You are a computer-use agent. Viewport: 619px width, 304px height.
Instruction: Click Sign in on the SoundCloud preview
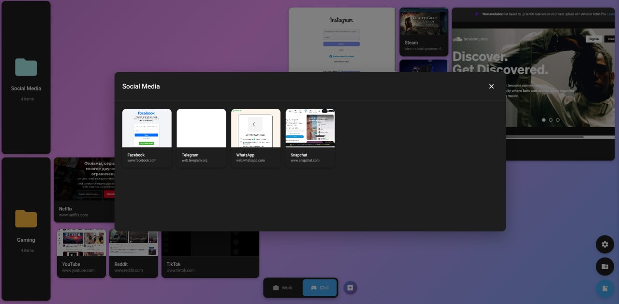[594, 39]
